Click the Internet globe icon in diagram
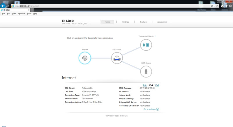The height and width of the screenshot is (127, 233). click(x=85, y=58)
